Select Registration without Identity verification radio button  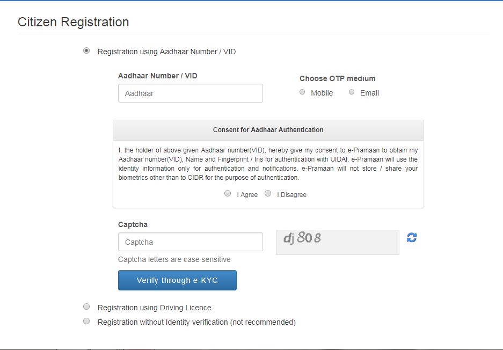coord(86,322)
